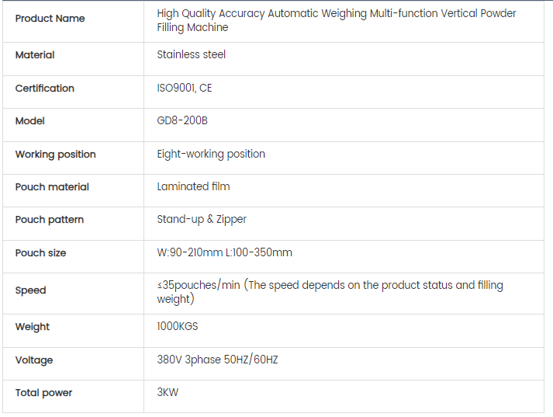This screenshot has width=553, height=417.
Task: Click the "380V 3phase 50HZ/60HZ" voltage value
Action: pyautogui.click(x=217, y=360)
